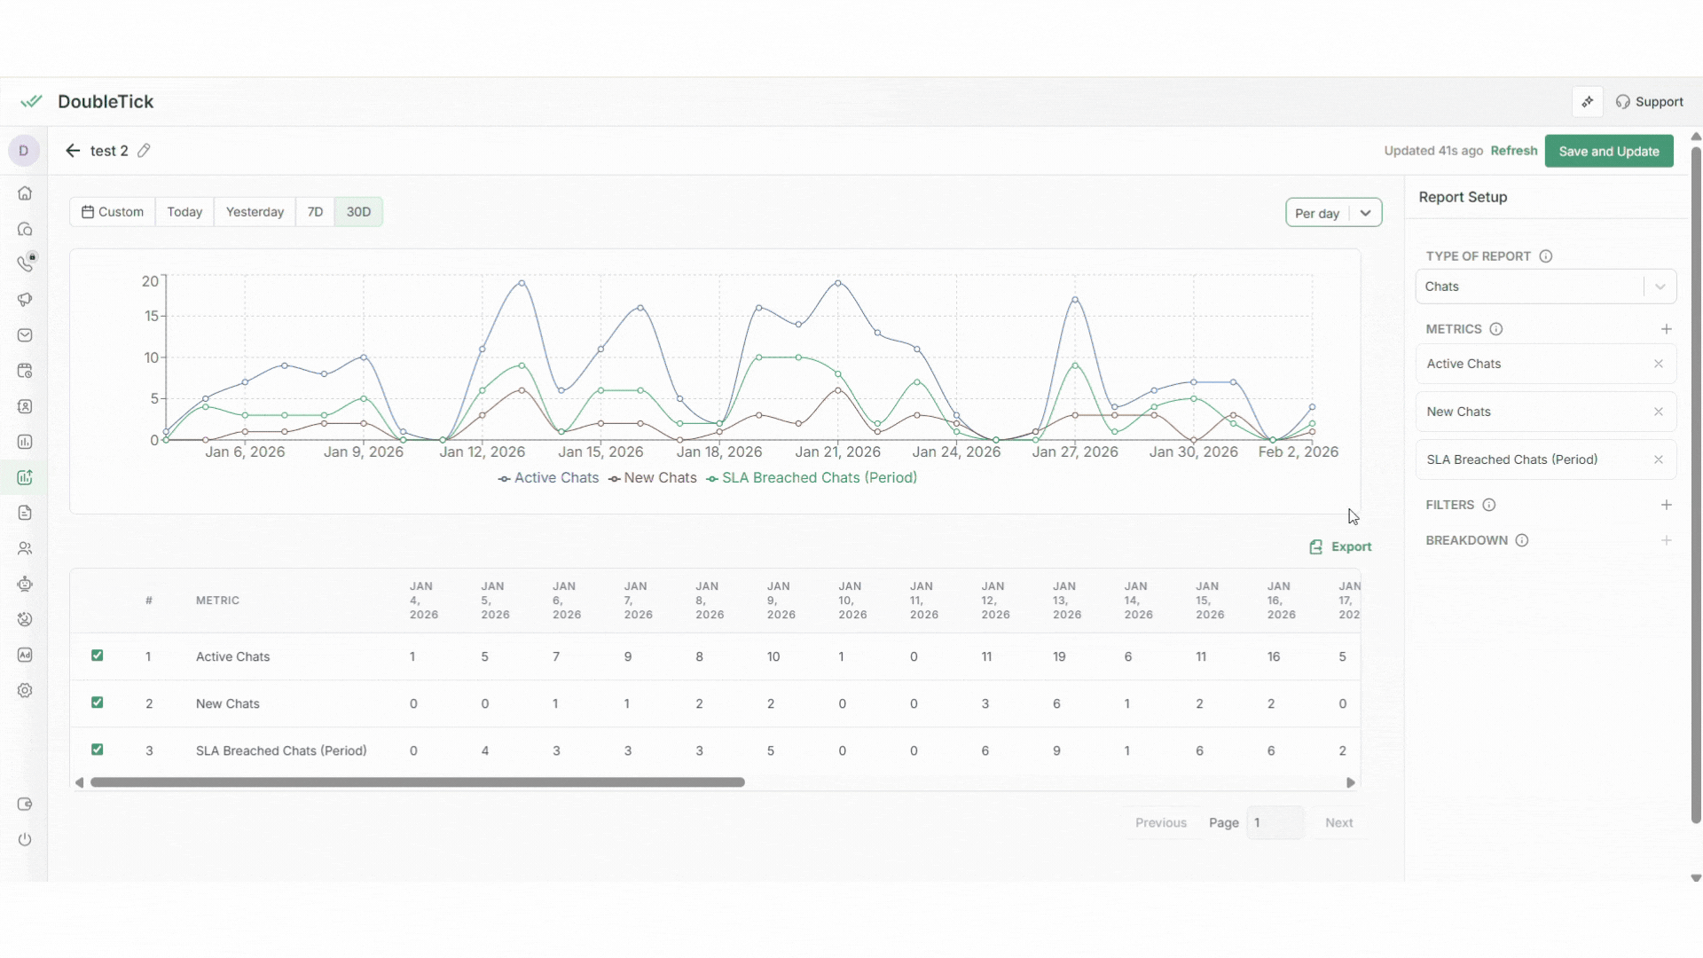Add a filter using the plus icon
The width and height of the screenshot is (1703, 958).
[1666, 505]
